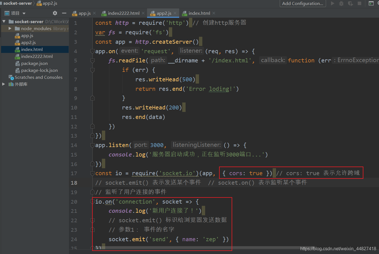
Task: Expand the 外部库 node
Action: 4,84
